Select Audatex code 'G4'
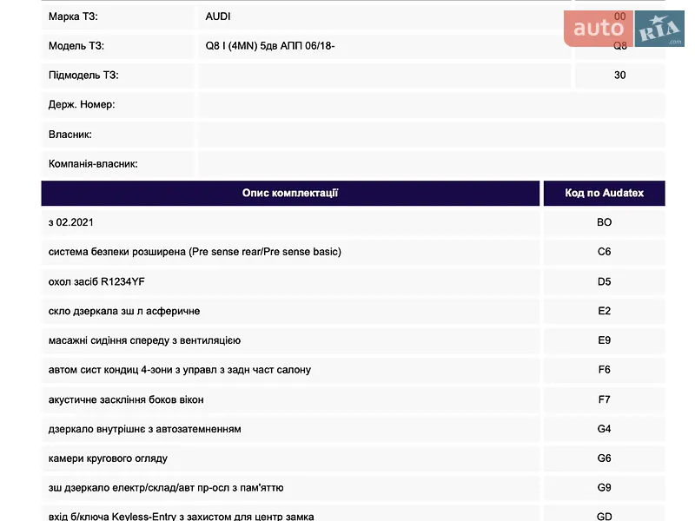This screenshot has height=521, width=695. click(x=604, y=429)
